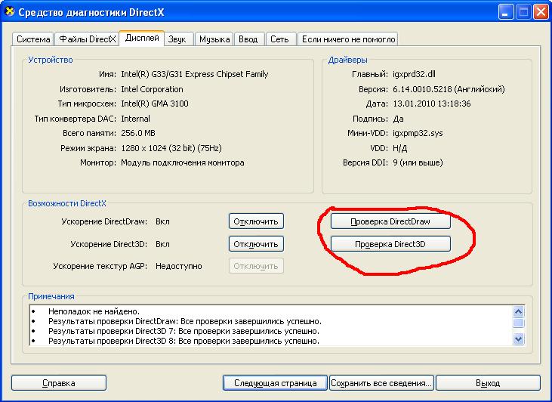Click the screen mode 1280 x 1024 (32 bit) (75Hz)
The image size is (552, 402).
click(171, 148)
